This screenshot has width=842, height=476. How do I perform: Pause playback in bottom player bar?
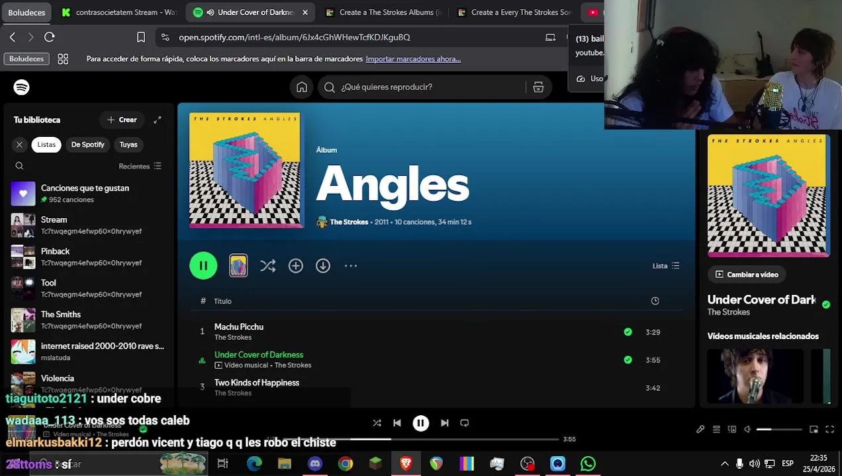(x=421, y=423)
